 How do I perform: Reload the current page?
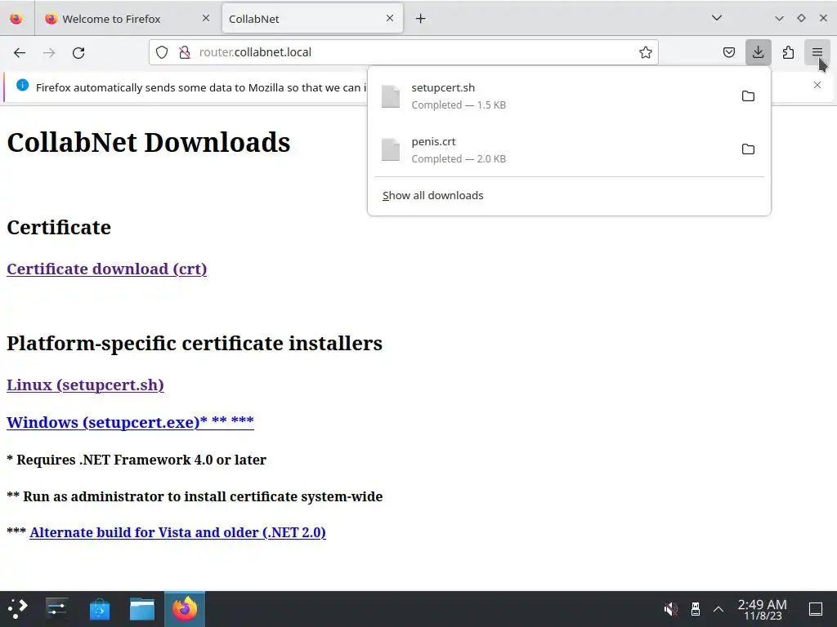(x=78, y=52)
